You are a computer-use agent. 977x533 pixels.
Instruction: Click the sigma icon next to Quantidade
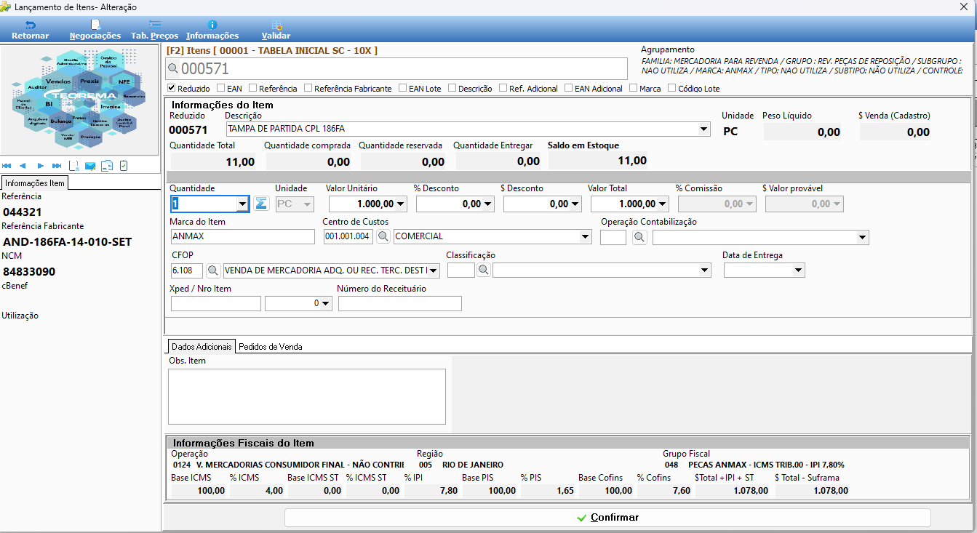261,204
